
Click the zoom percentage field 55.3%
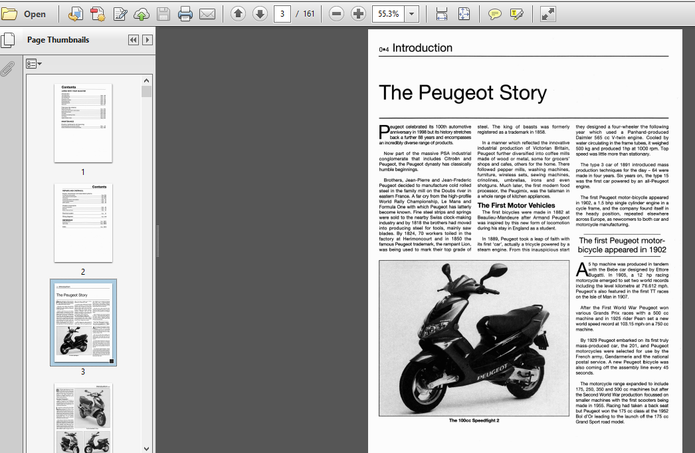[x=389, y=14]
